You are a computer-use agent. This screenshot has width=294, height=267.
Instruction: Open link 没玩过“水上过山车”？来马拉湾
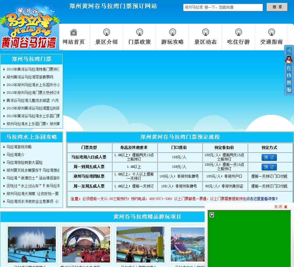(x=33, y=186)
